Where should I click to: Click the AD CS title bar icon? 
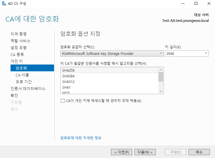(4, 4)
